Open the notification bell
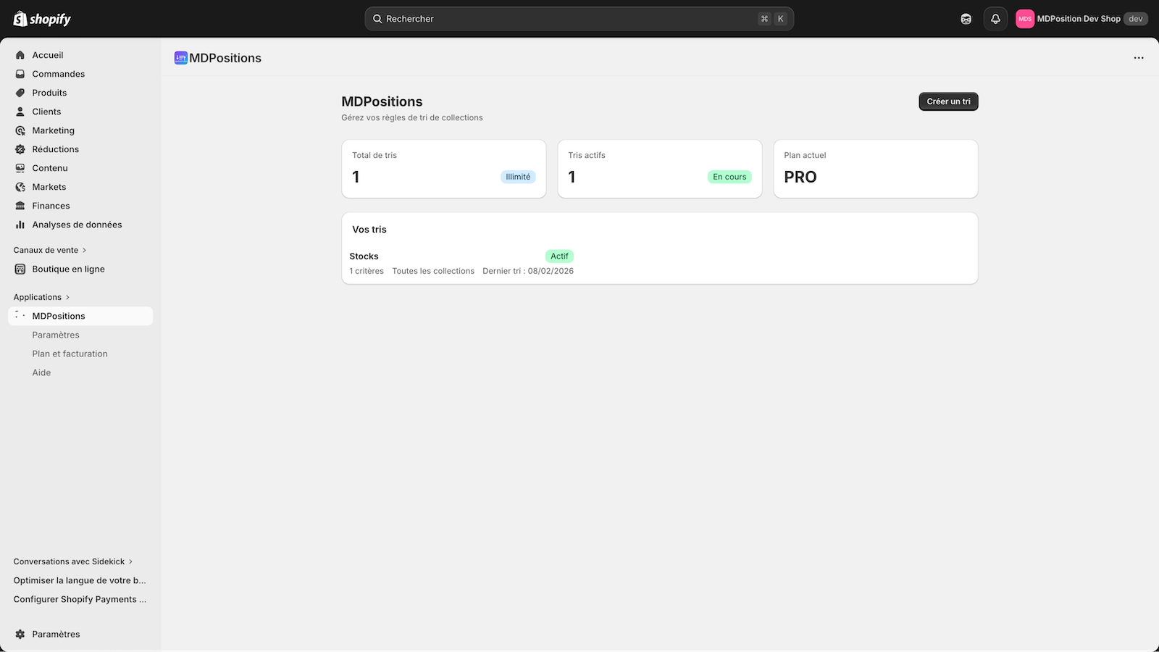This screenshot has height=652, width=1159. coord(995,18)
